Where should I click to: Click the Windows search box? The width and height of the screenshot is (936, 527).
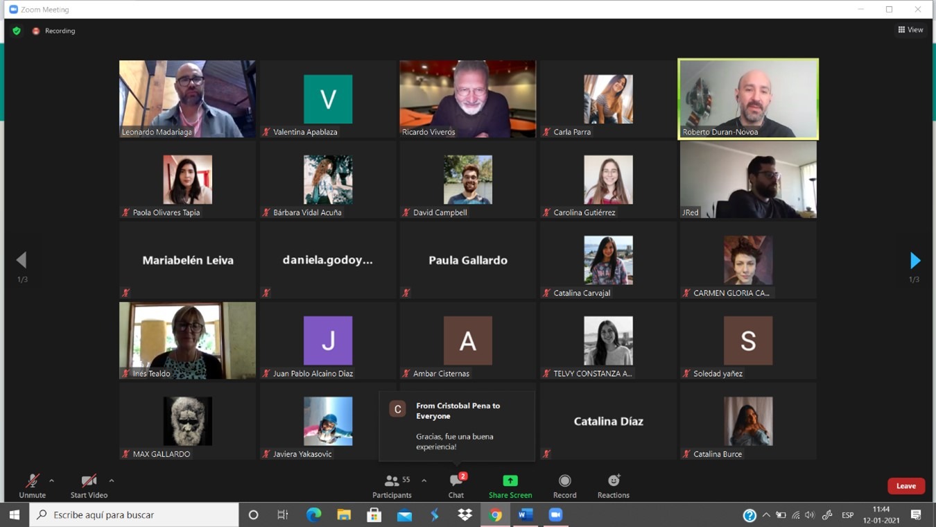click(135, 515)
